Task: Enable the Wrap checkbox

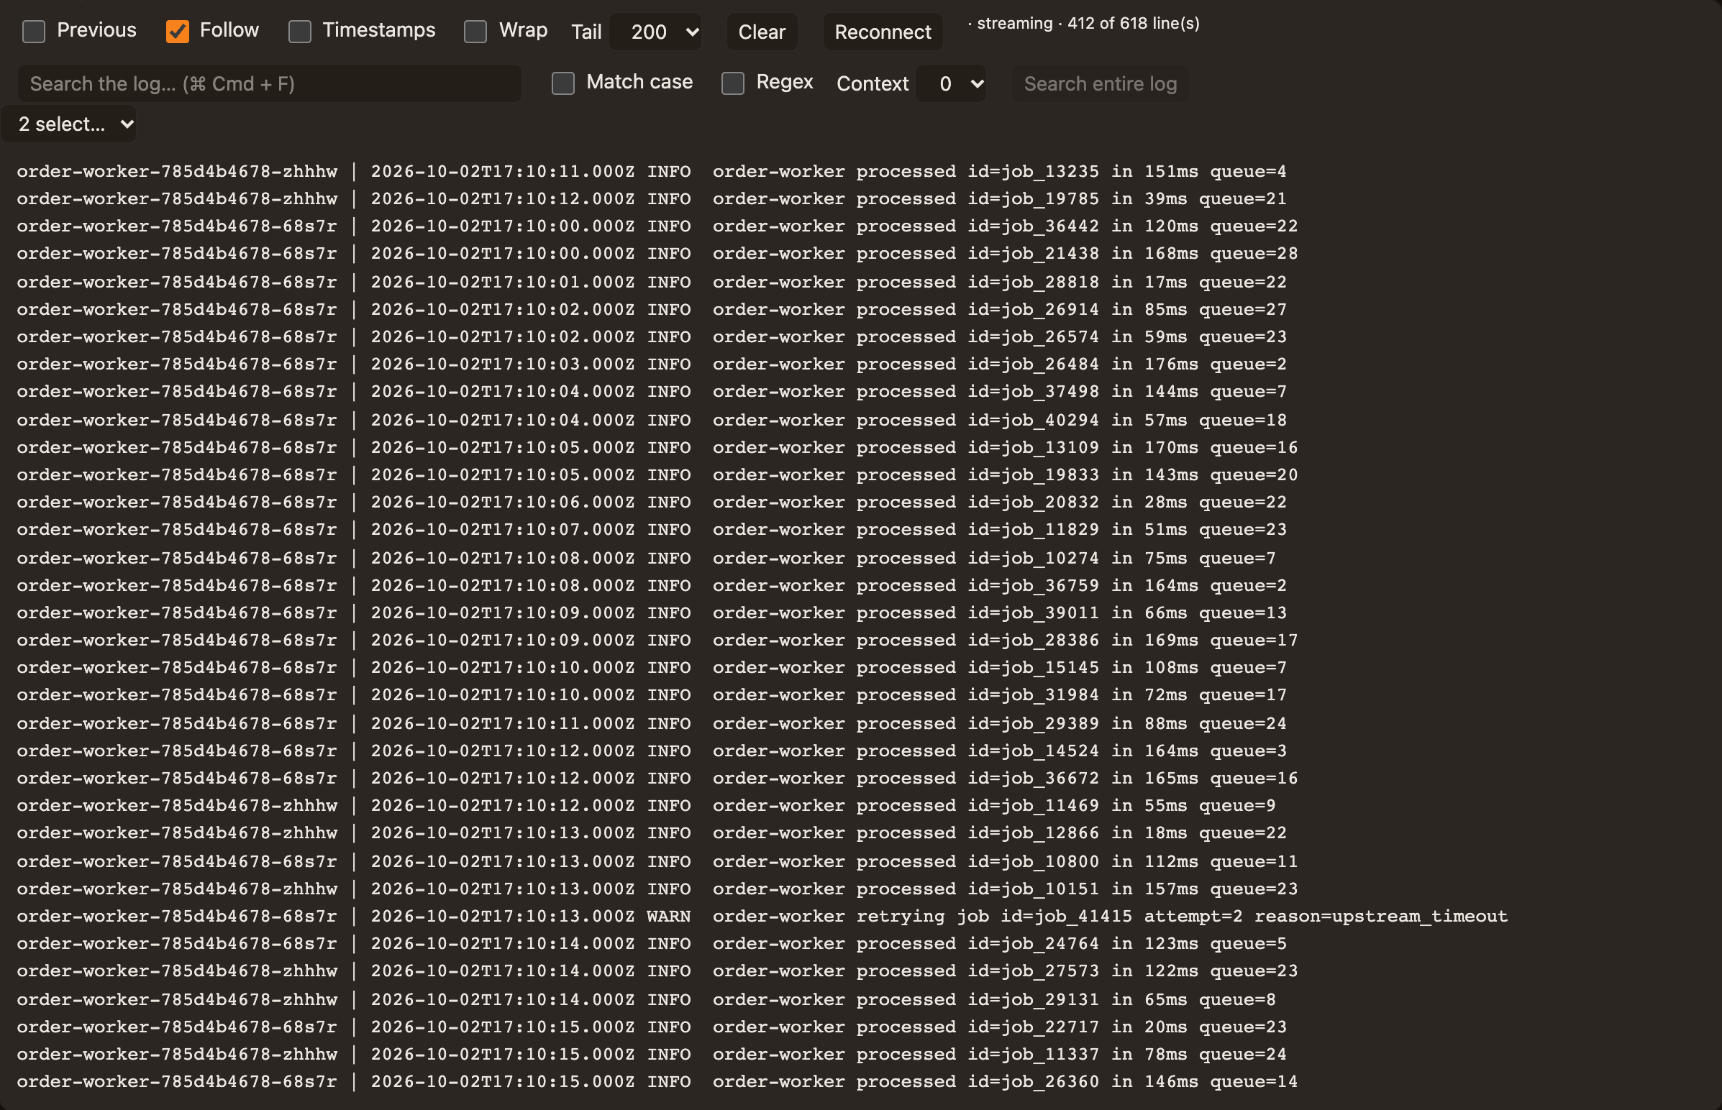Action: point(475,31)
